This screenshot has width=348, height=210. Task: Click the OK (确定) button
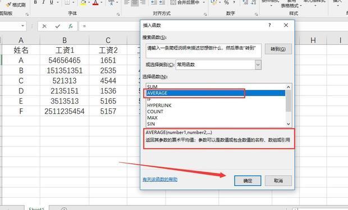tap(248, 181)
